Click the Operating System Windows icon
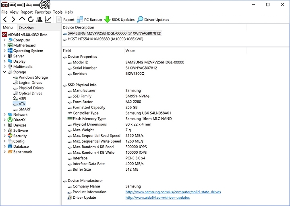Image resolution: width=290 pixels, height=206 pixels. tap(10, 51)
